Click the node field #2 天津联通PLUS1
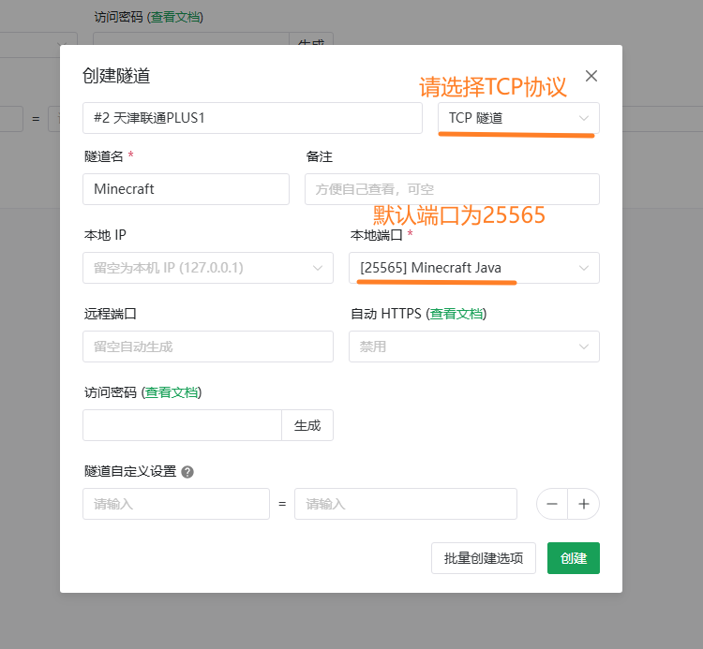The width and height of the screenshot is (703, 649). [x=252, y=118]
